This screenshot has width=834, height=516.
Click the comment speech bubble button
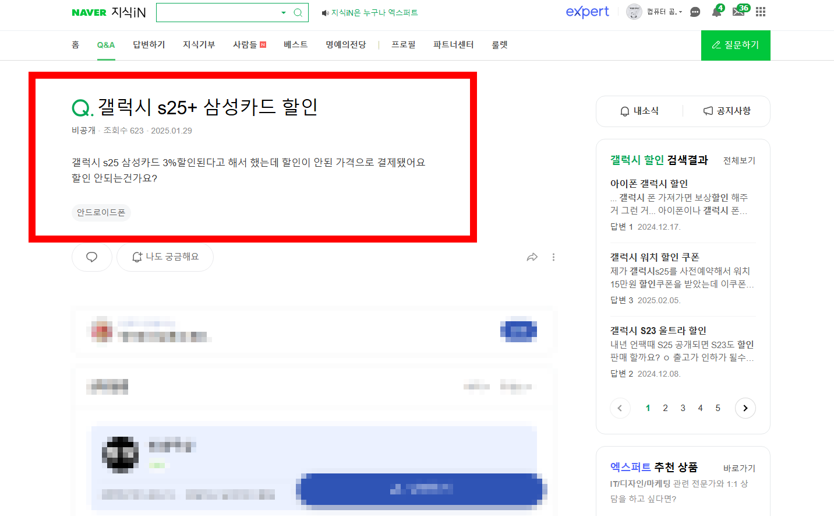pyautogui.click(x=92, y=257)
